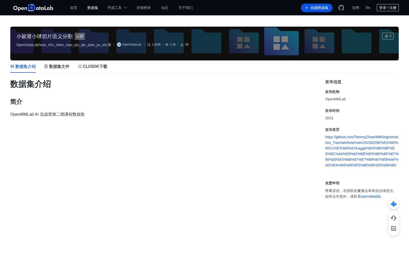Click the 发布信息 heading
409x256 pixels.
tap(333, 82)
